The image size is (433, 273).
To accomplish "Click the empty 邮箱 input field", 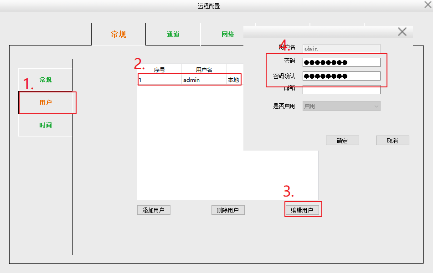I will pos(341,89).
